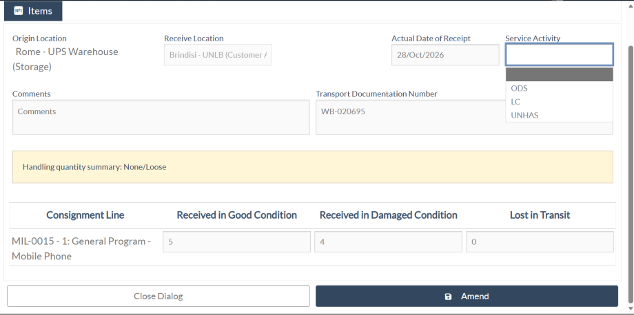634x315 pixels.
Task: Edit Received in Damaged Condition quantity
Action: (388, 242)
